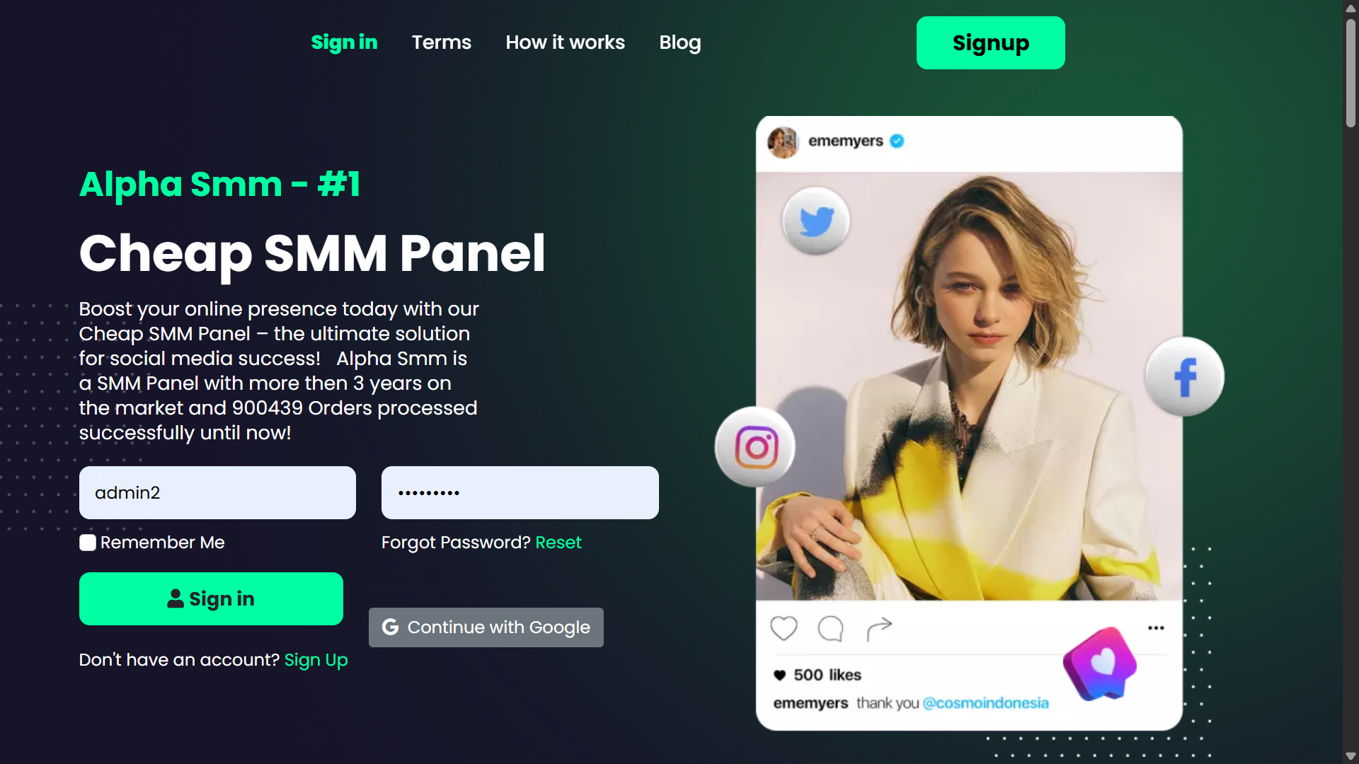Screen dimensions: 1359x764
Task: Enable the Remember Me checkbox
Action: 88,543
